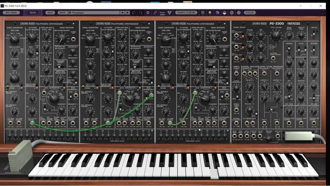Click first panel's Cutoff Frequency knob
330x186 pixels.
32,37
